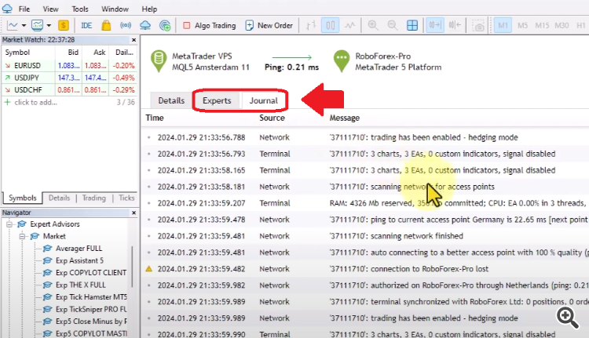Click the Navigator vertical scrollbar

[x=132, y=267]
